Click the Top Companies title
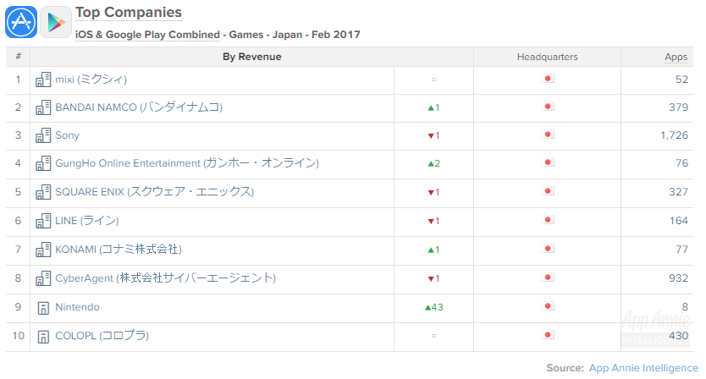 (129, 13)
